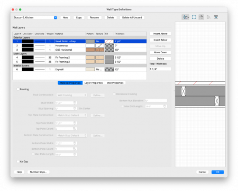Click the stud X symbol in upper framing layer
238x191 pixels.
tap(184, 91)
